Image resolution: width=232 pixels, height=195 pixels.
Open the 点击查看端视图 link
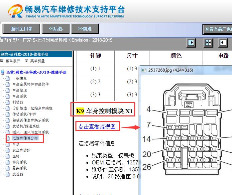tap(97, 126)
